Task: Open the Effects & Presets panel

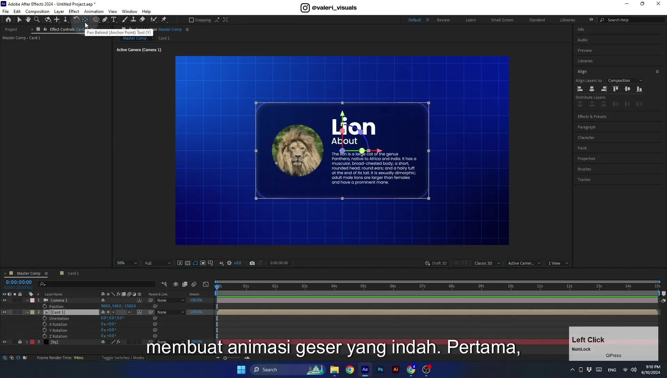Action: tap(592, 117)
